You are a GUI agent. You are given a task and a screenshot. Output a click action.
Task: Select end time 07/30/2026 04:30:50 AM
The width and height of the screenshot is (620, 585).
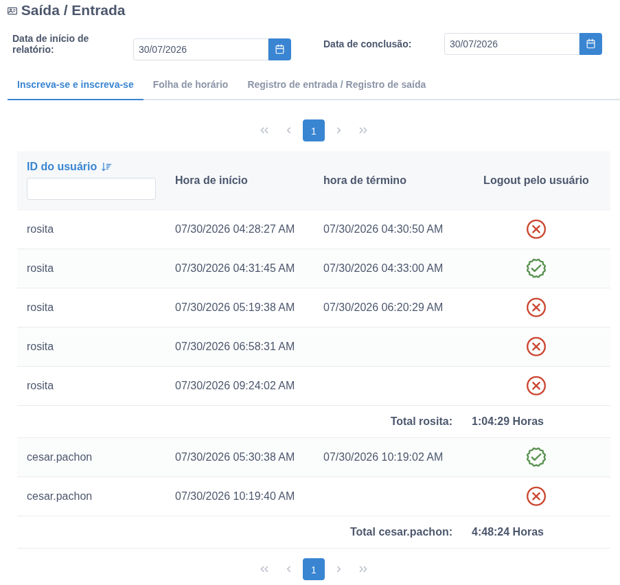[x=382, y=229]
